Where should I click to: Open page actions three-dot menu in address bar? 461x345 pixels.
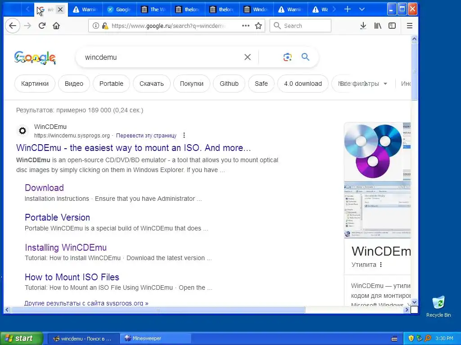click(245, 26)
